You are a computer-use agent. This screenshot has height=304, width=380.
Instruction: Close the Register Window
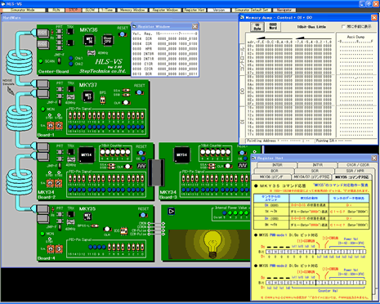pyautogui.click(x=194, y=26)
